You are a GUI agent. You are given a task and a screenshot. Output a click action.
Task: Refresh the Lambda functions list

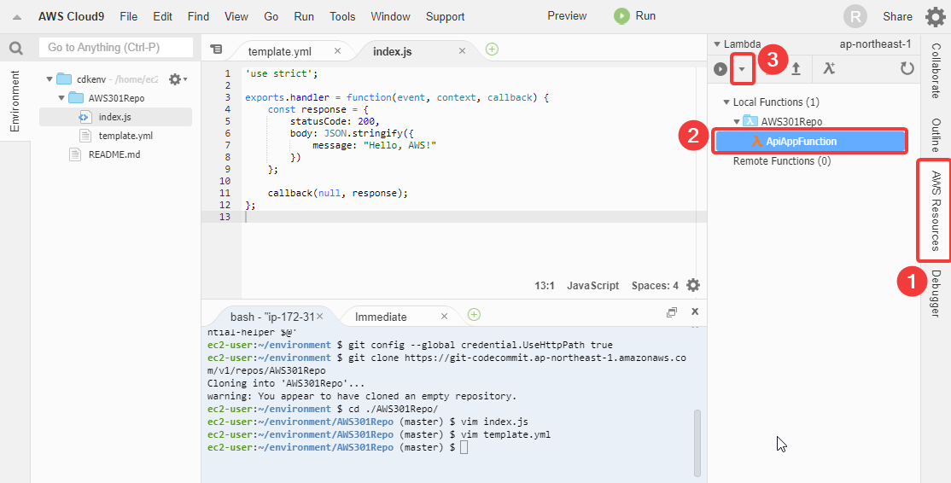[x=907, y=68]
